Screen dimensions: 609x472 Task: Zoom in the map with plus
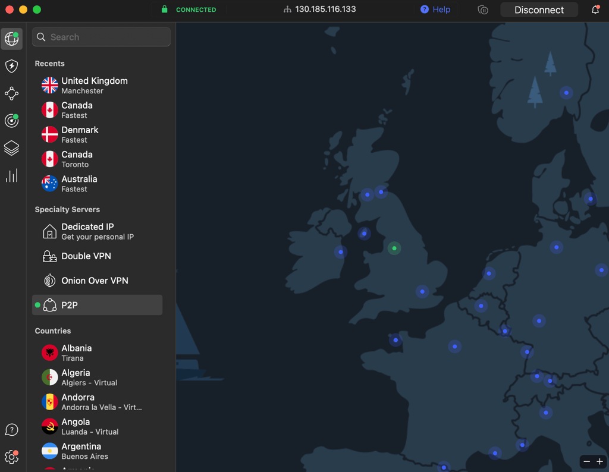(x=599, y=461)
